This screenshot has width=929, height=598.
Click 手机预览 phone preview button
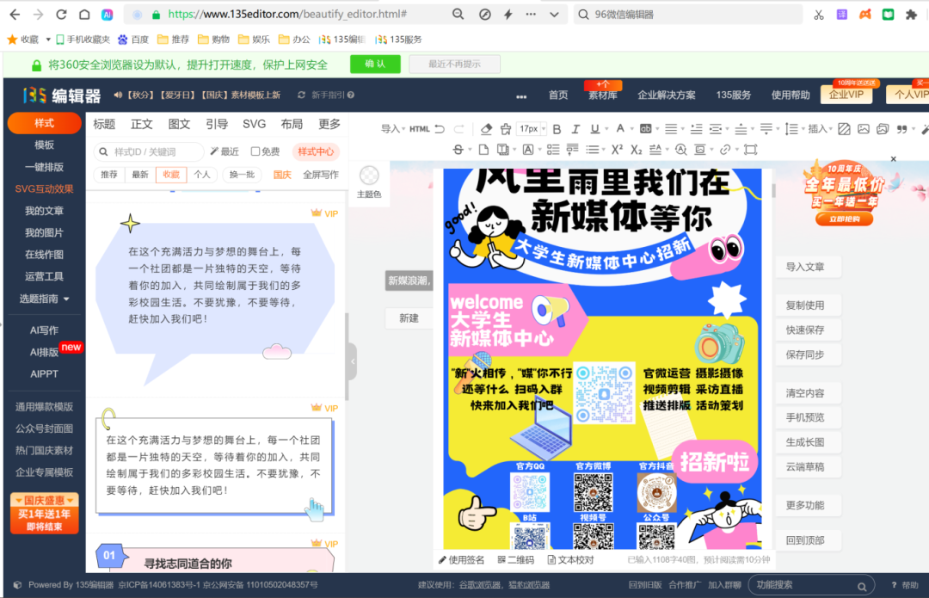(x=804, y=417)
